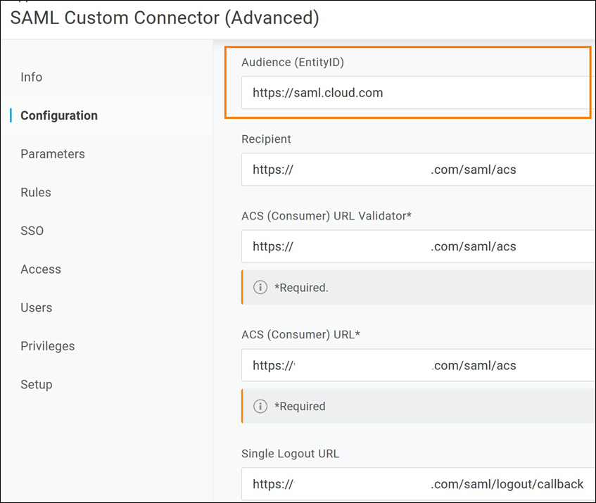This screenshot has width=596, height=503.
Task: Click the ACS (Consumer) URL Validator field
Action: coord(415,246)
